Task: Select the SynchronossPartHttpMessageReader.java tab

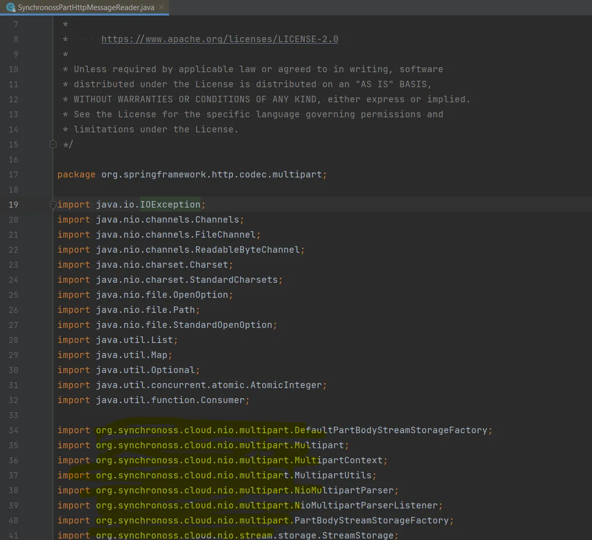Action: pos(84,7)
